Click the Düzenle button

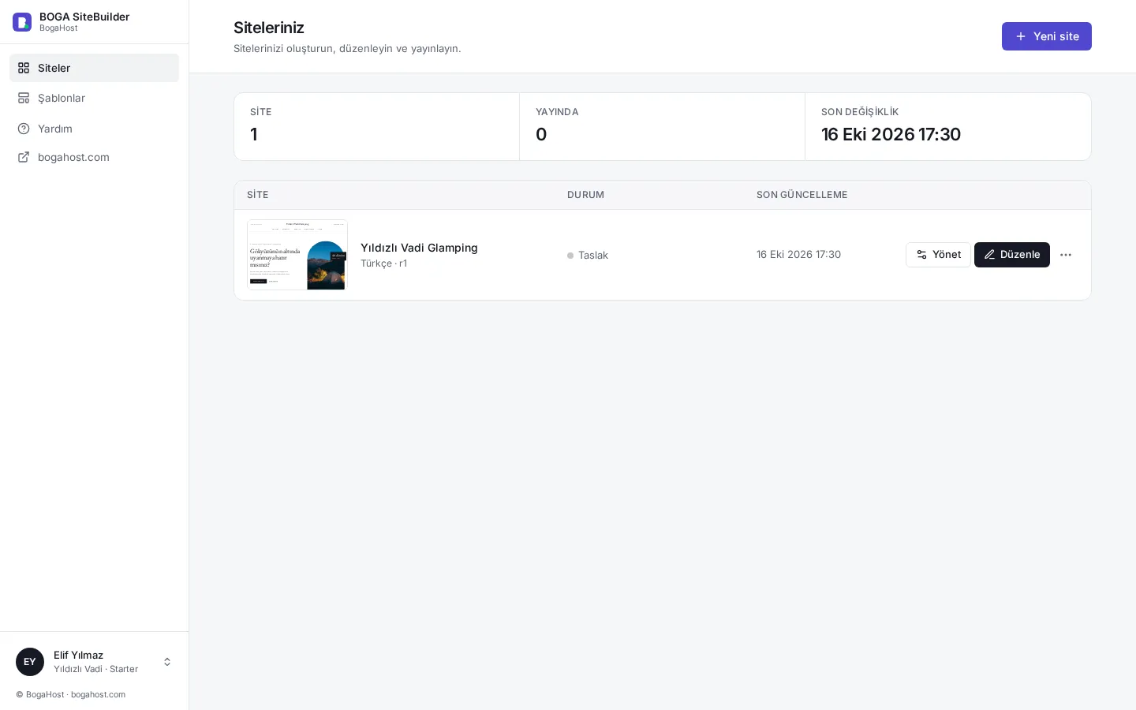pos(1011,255)
